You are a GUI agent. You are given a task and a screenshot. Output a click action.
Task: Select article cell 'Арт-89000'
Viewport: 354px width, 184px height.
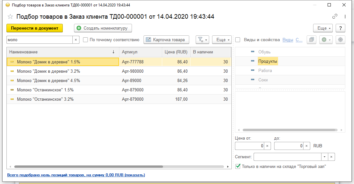coord(140,80)
